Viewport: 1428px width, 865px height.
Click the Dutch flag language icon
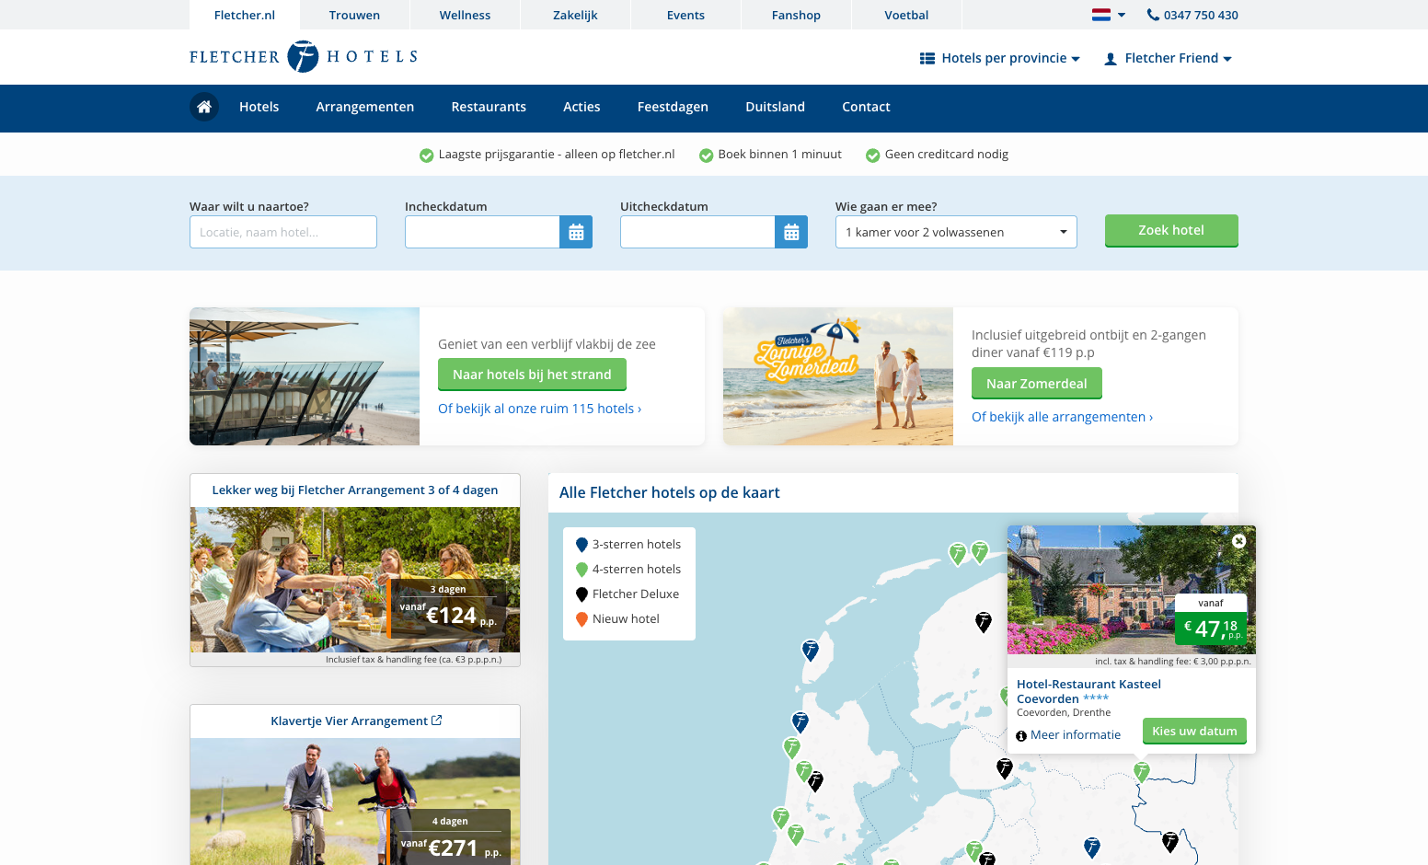click(x=1101, y=15)
